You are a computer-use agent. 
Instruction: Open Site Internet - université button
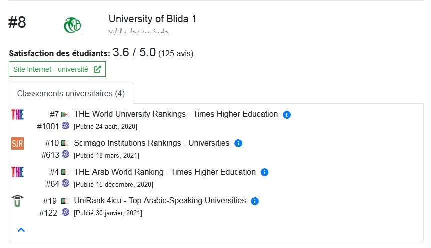pos(57,69)
